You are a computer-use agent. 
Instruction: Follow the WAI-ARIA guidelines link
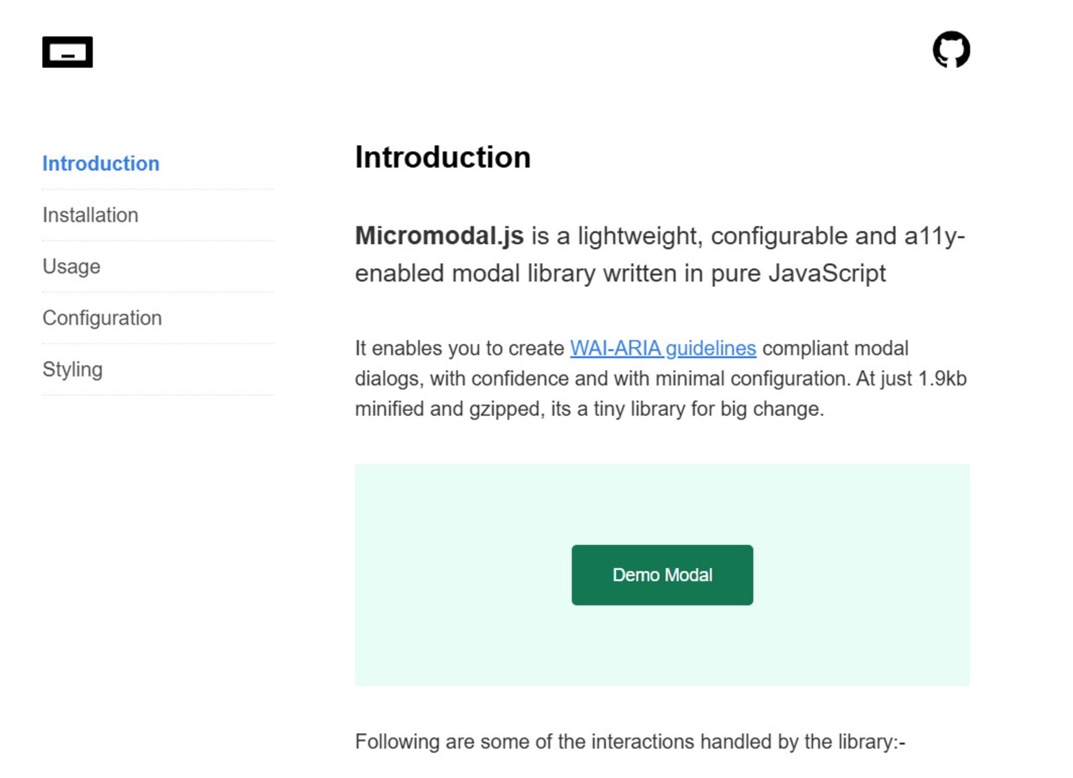663,348
